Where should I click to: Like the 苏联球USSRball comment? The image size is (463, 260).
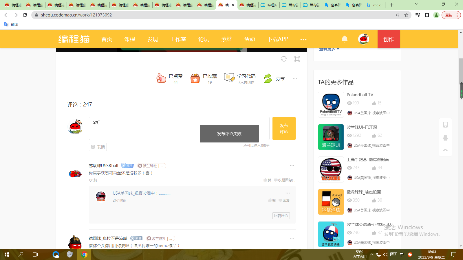pos(267,180)
